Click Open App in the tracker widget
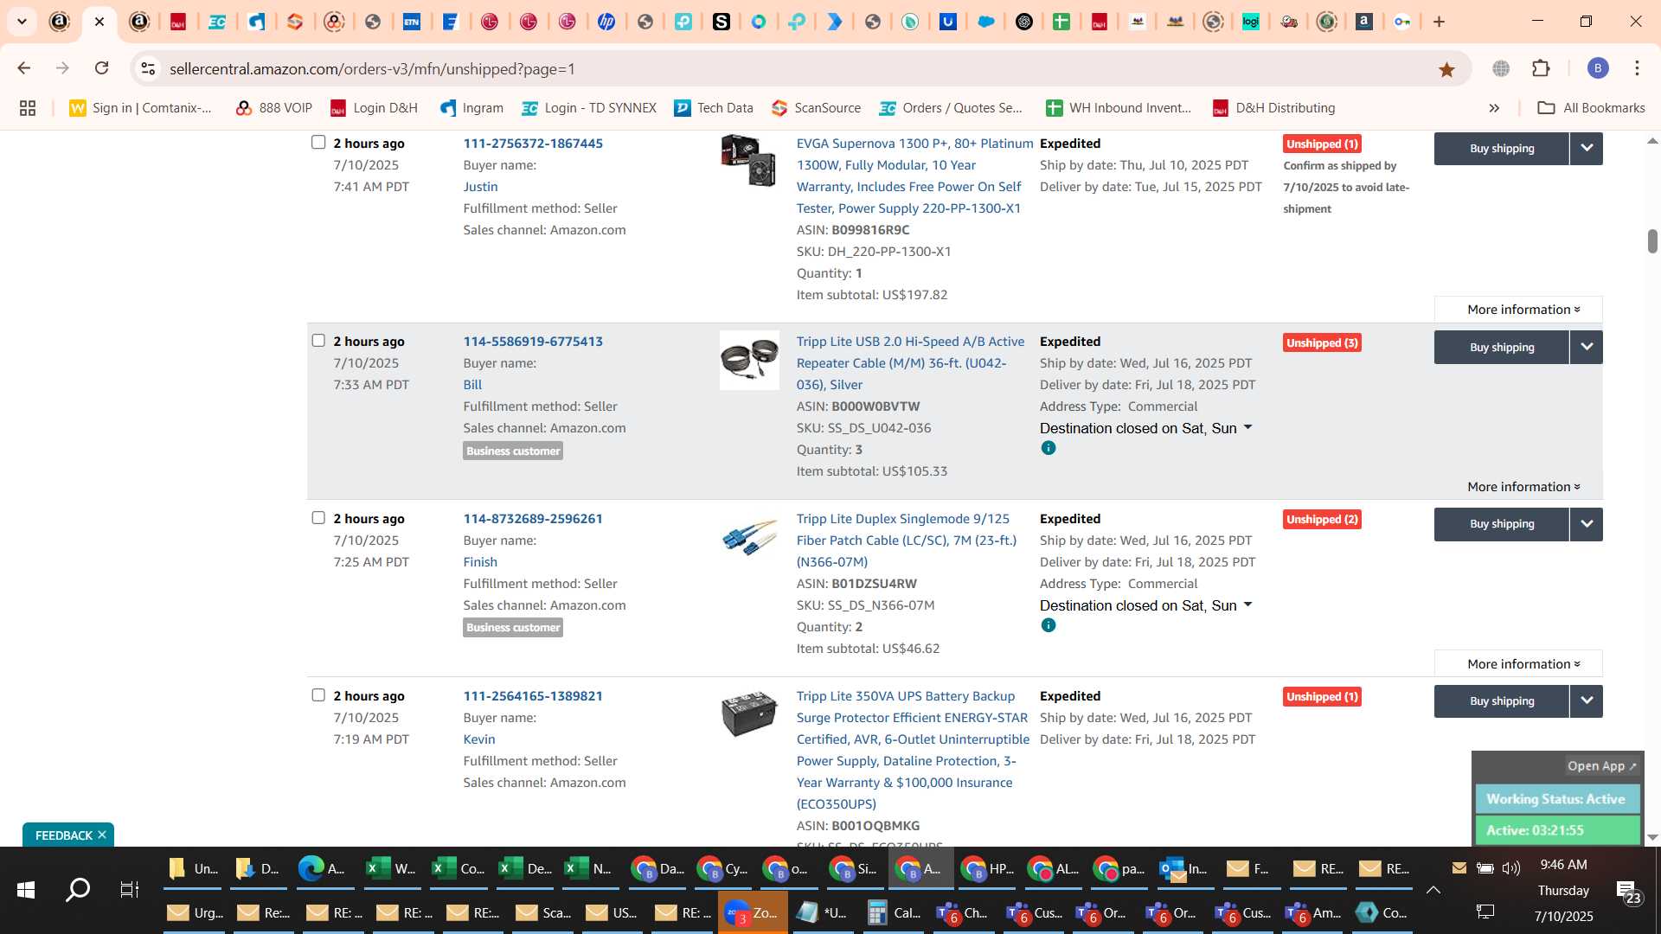 (1601, 766)
